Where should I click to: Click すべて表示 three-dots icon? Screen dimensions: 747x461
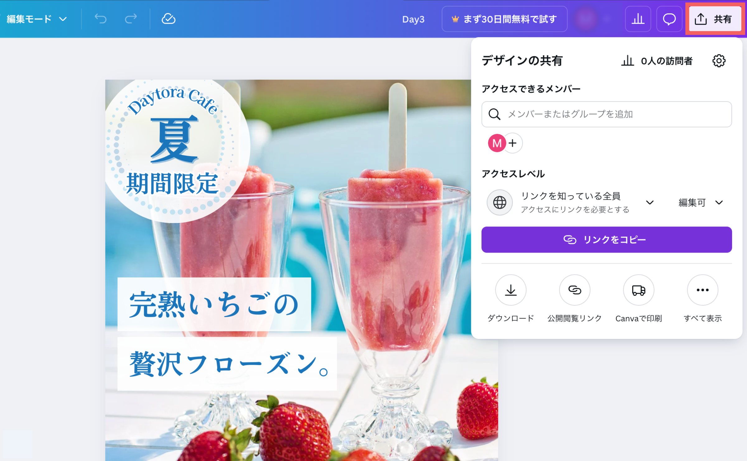[702, 290]
